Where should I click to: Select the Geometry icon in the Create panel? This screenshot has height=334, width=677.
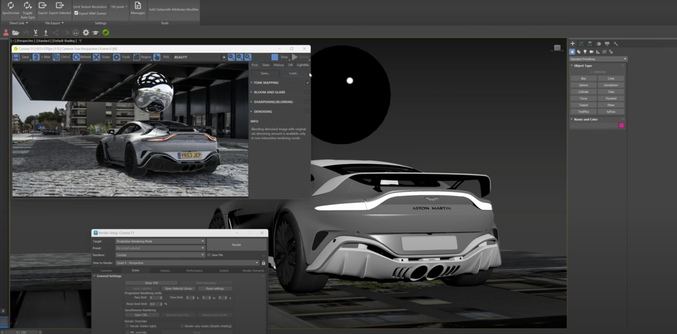572,52
